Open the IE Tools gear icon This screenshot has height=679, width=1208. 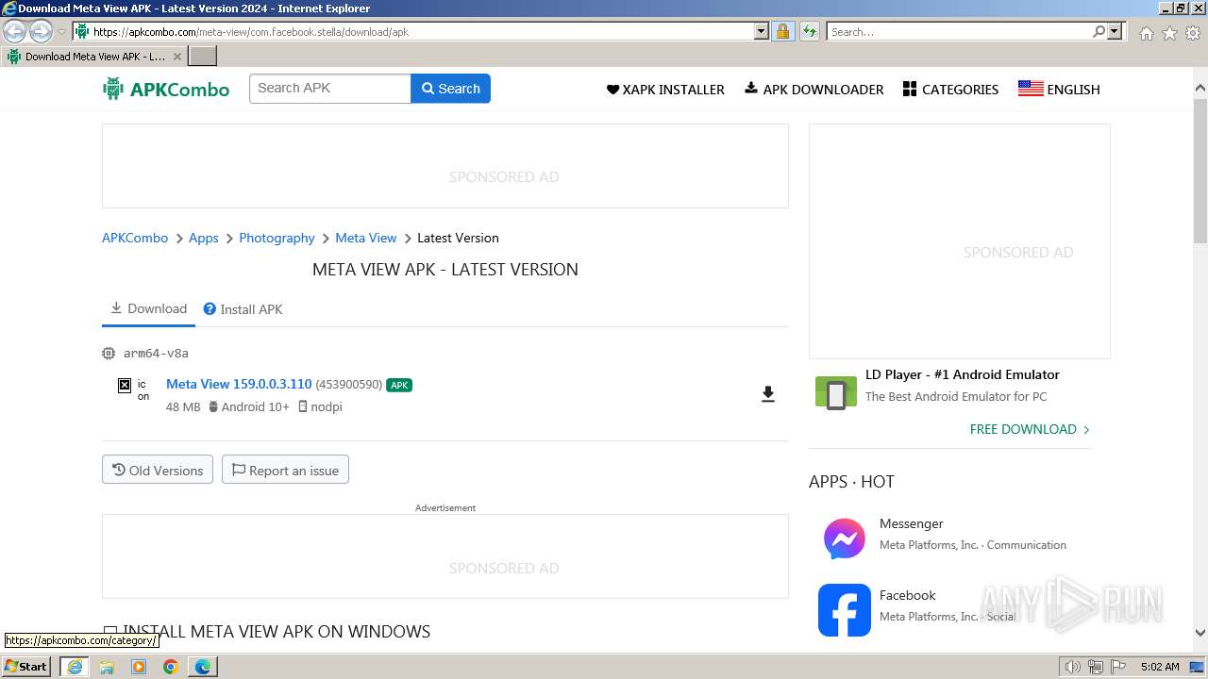[1193, 33]
